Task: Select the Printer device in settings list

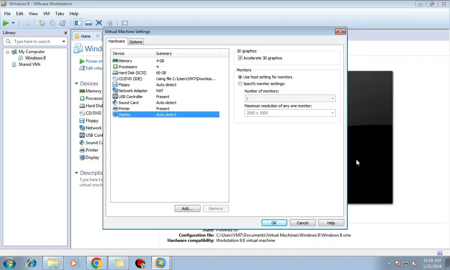Action: (x=166, y=109)
